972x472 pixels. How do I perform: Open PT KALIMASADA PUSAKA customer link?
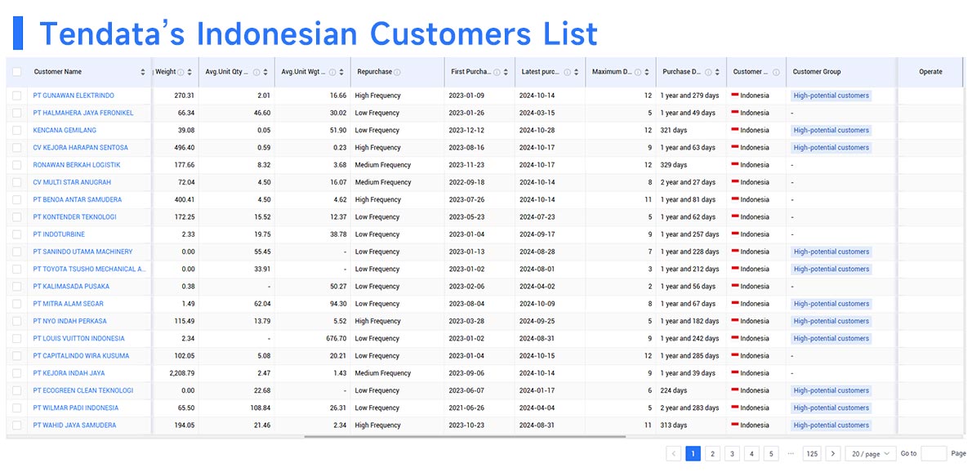[71, 286]
